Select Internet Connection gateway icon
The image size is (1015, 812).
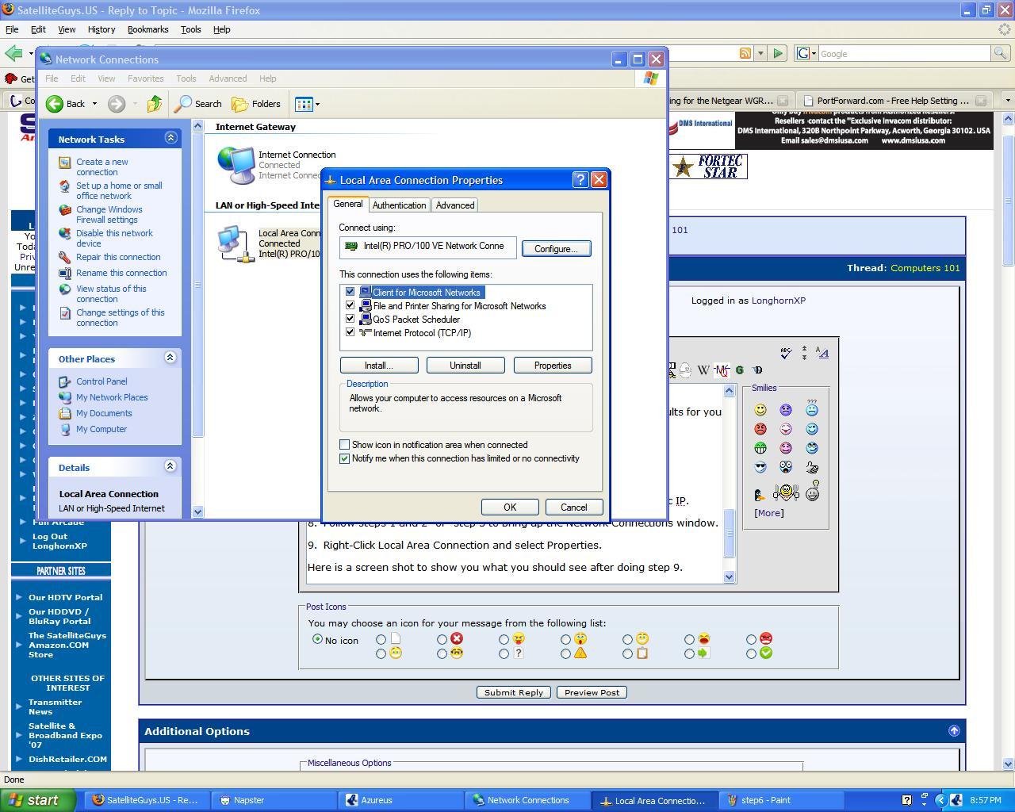(236, 165)
